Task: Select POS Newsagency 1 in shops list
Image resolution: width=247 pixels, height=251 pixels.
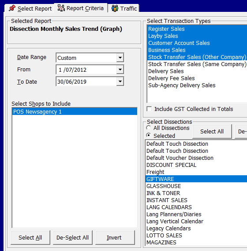Action: pos(75,111)
